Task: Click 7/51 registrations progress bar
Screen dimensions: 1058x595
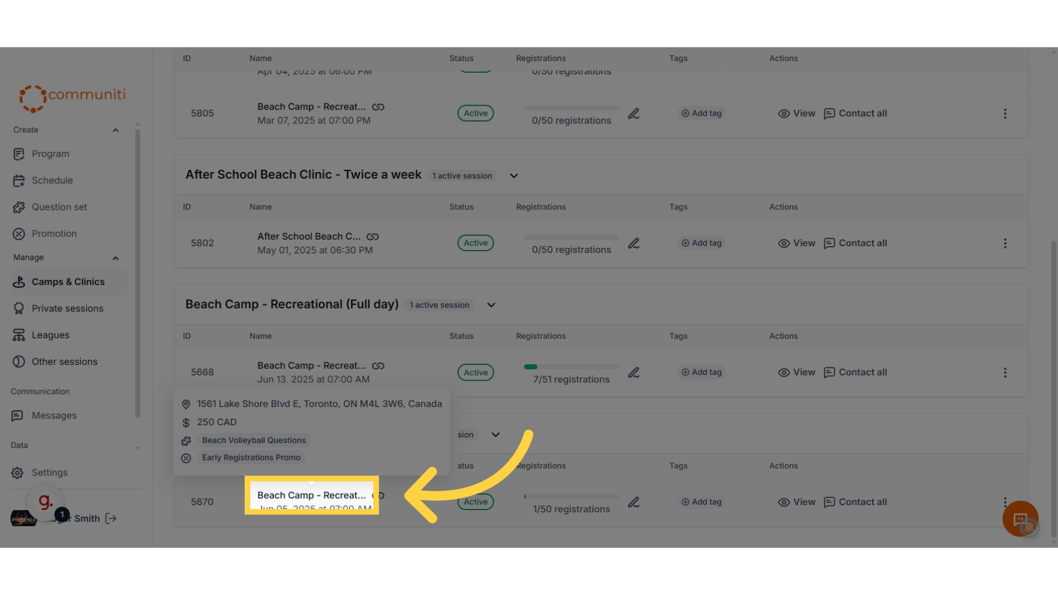Action: (x=571, y=367)
